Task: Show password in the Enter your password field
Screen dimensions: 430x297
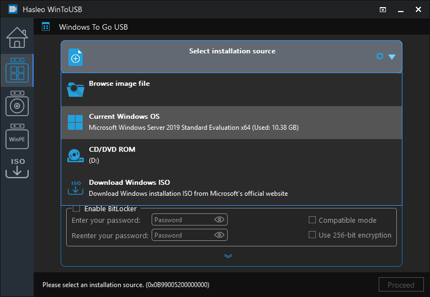Action: pyautogui.click(x=219, y=219)
